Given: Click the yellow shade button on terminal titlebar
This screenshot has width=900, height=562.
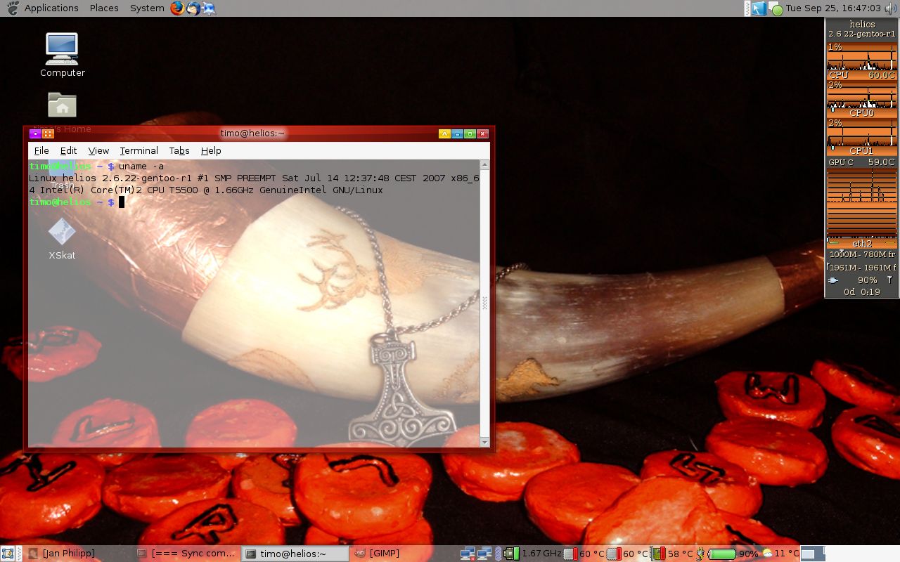Looking at the screenshot, I should pyautogui.click(x=444, y=133).
